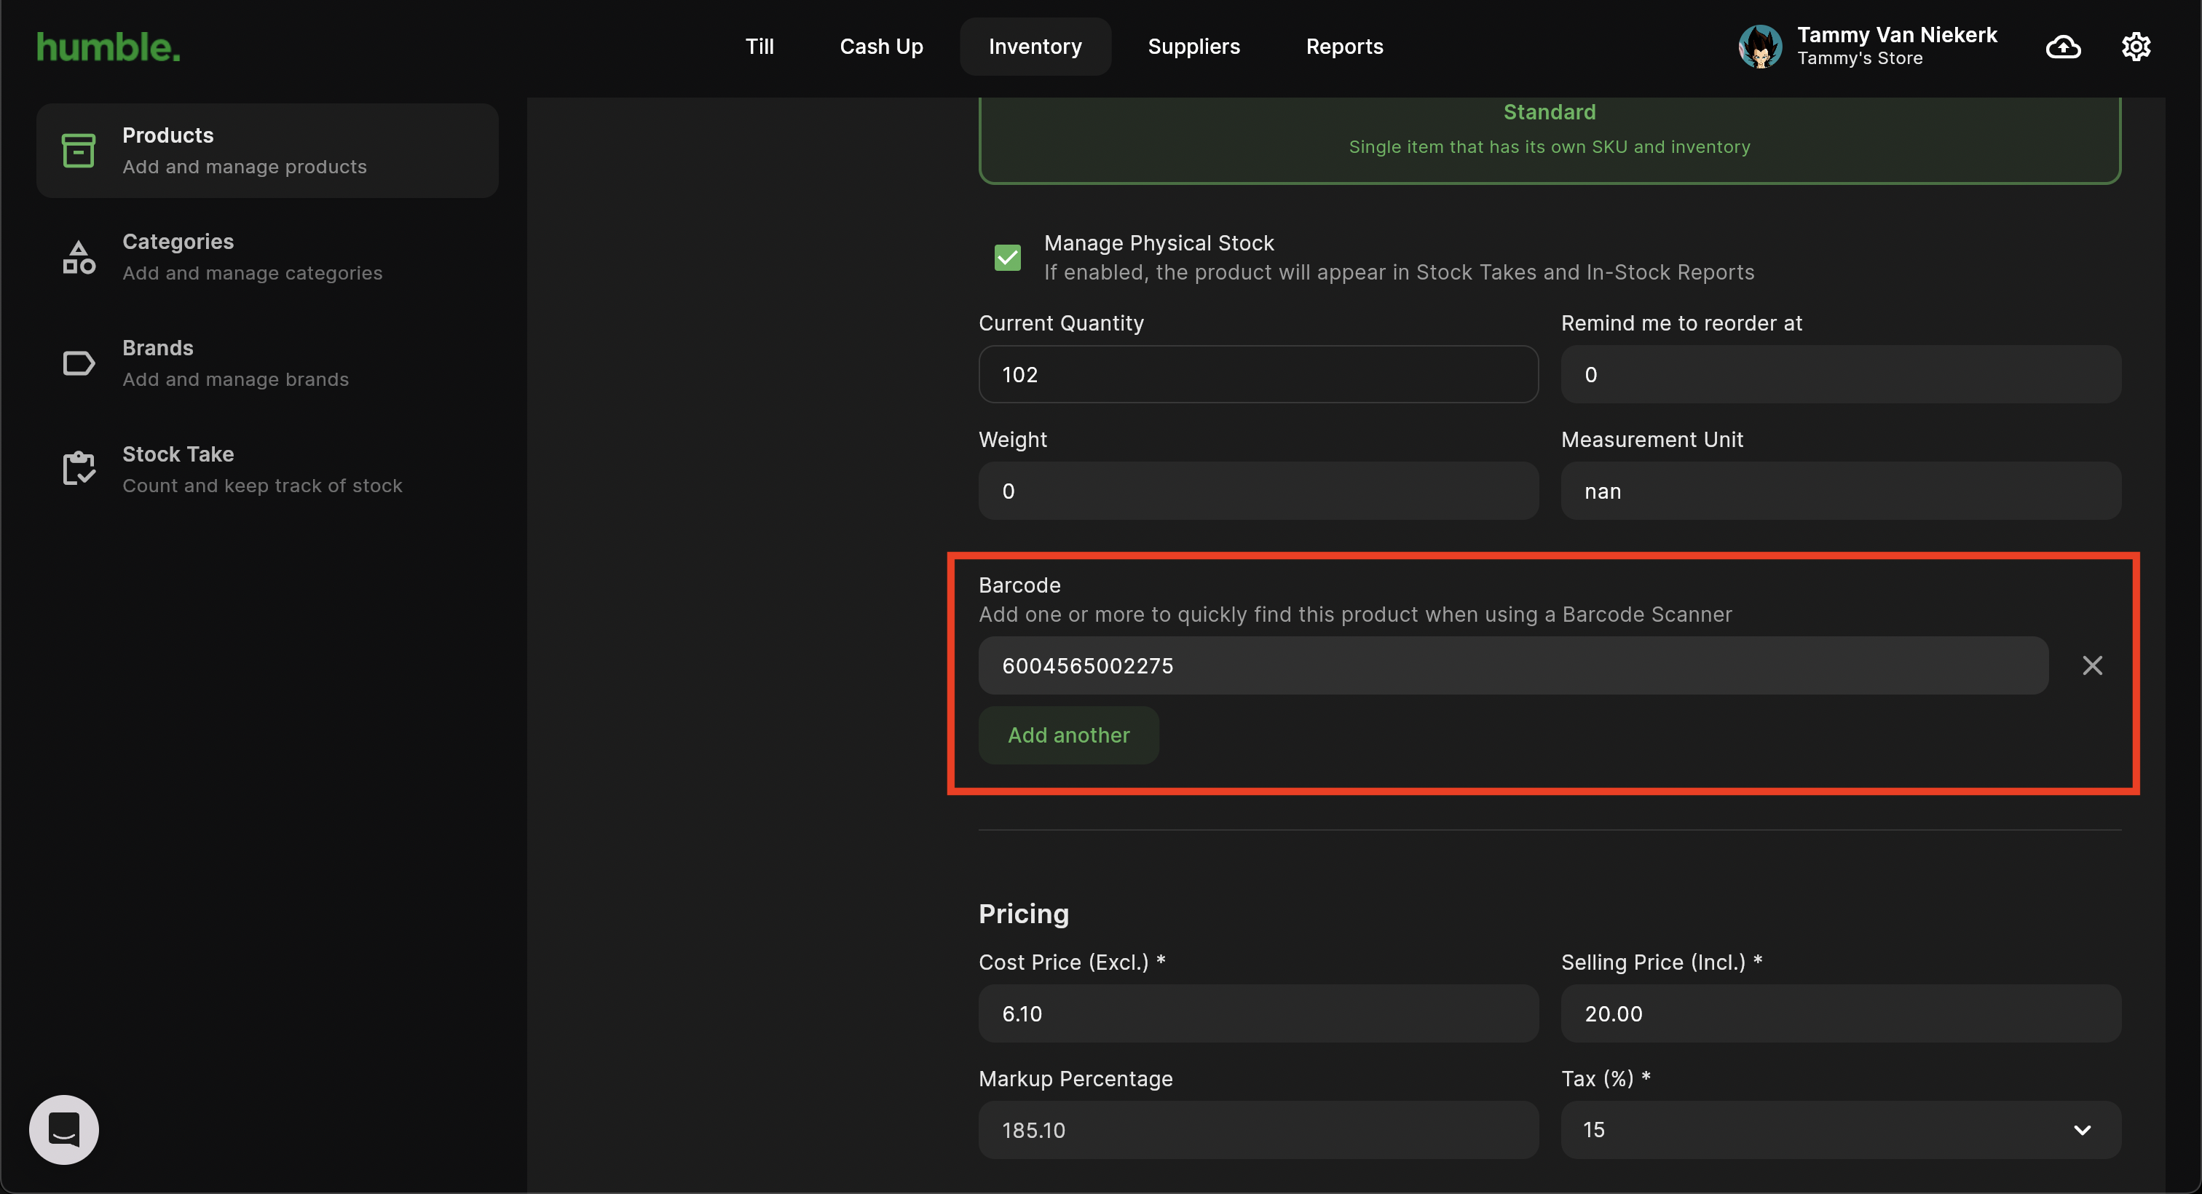Click the Barcode input field
2202x1194 pixels.
pyautogui.click(x=1513, y=665)
